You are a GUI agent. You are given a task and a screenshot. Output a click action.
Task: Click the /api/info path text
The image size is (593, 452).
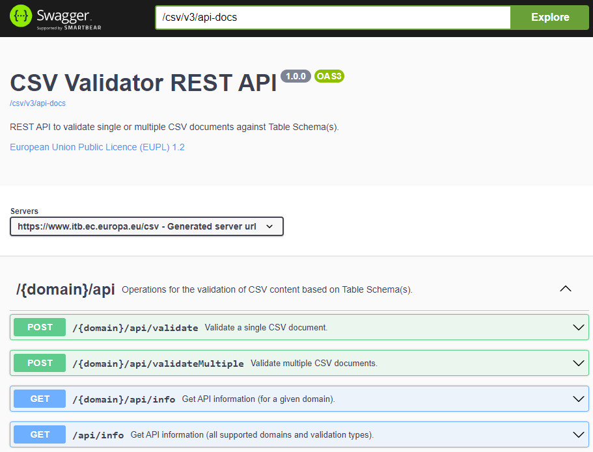[x=98, y=435]
